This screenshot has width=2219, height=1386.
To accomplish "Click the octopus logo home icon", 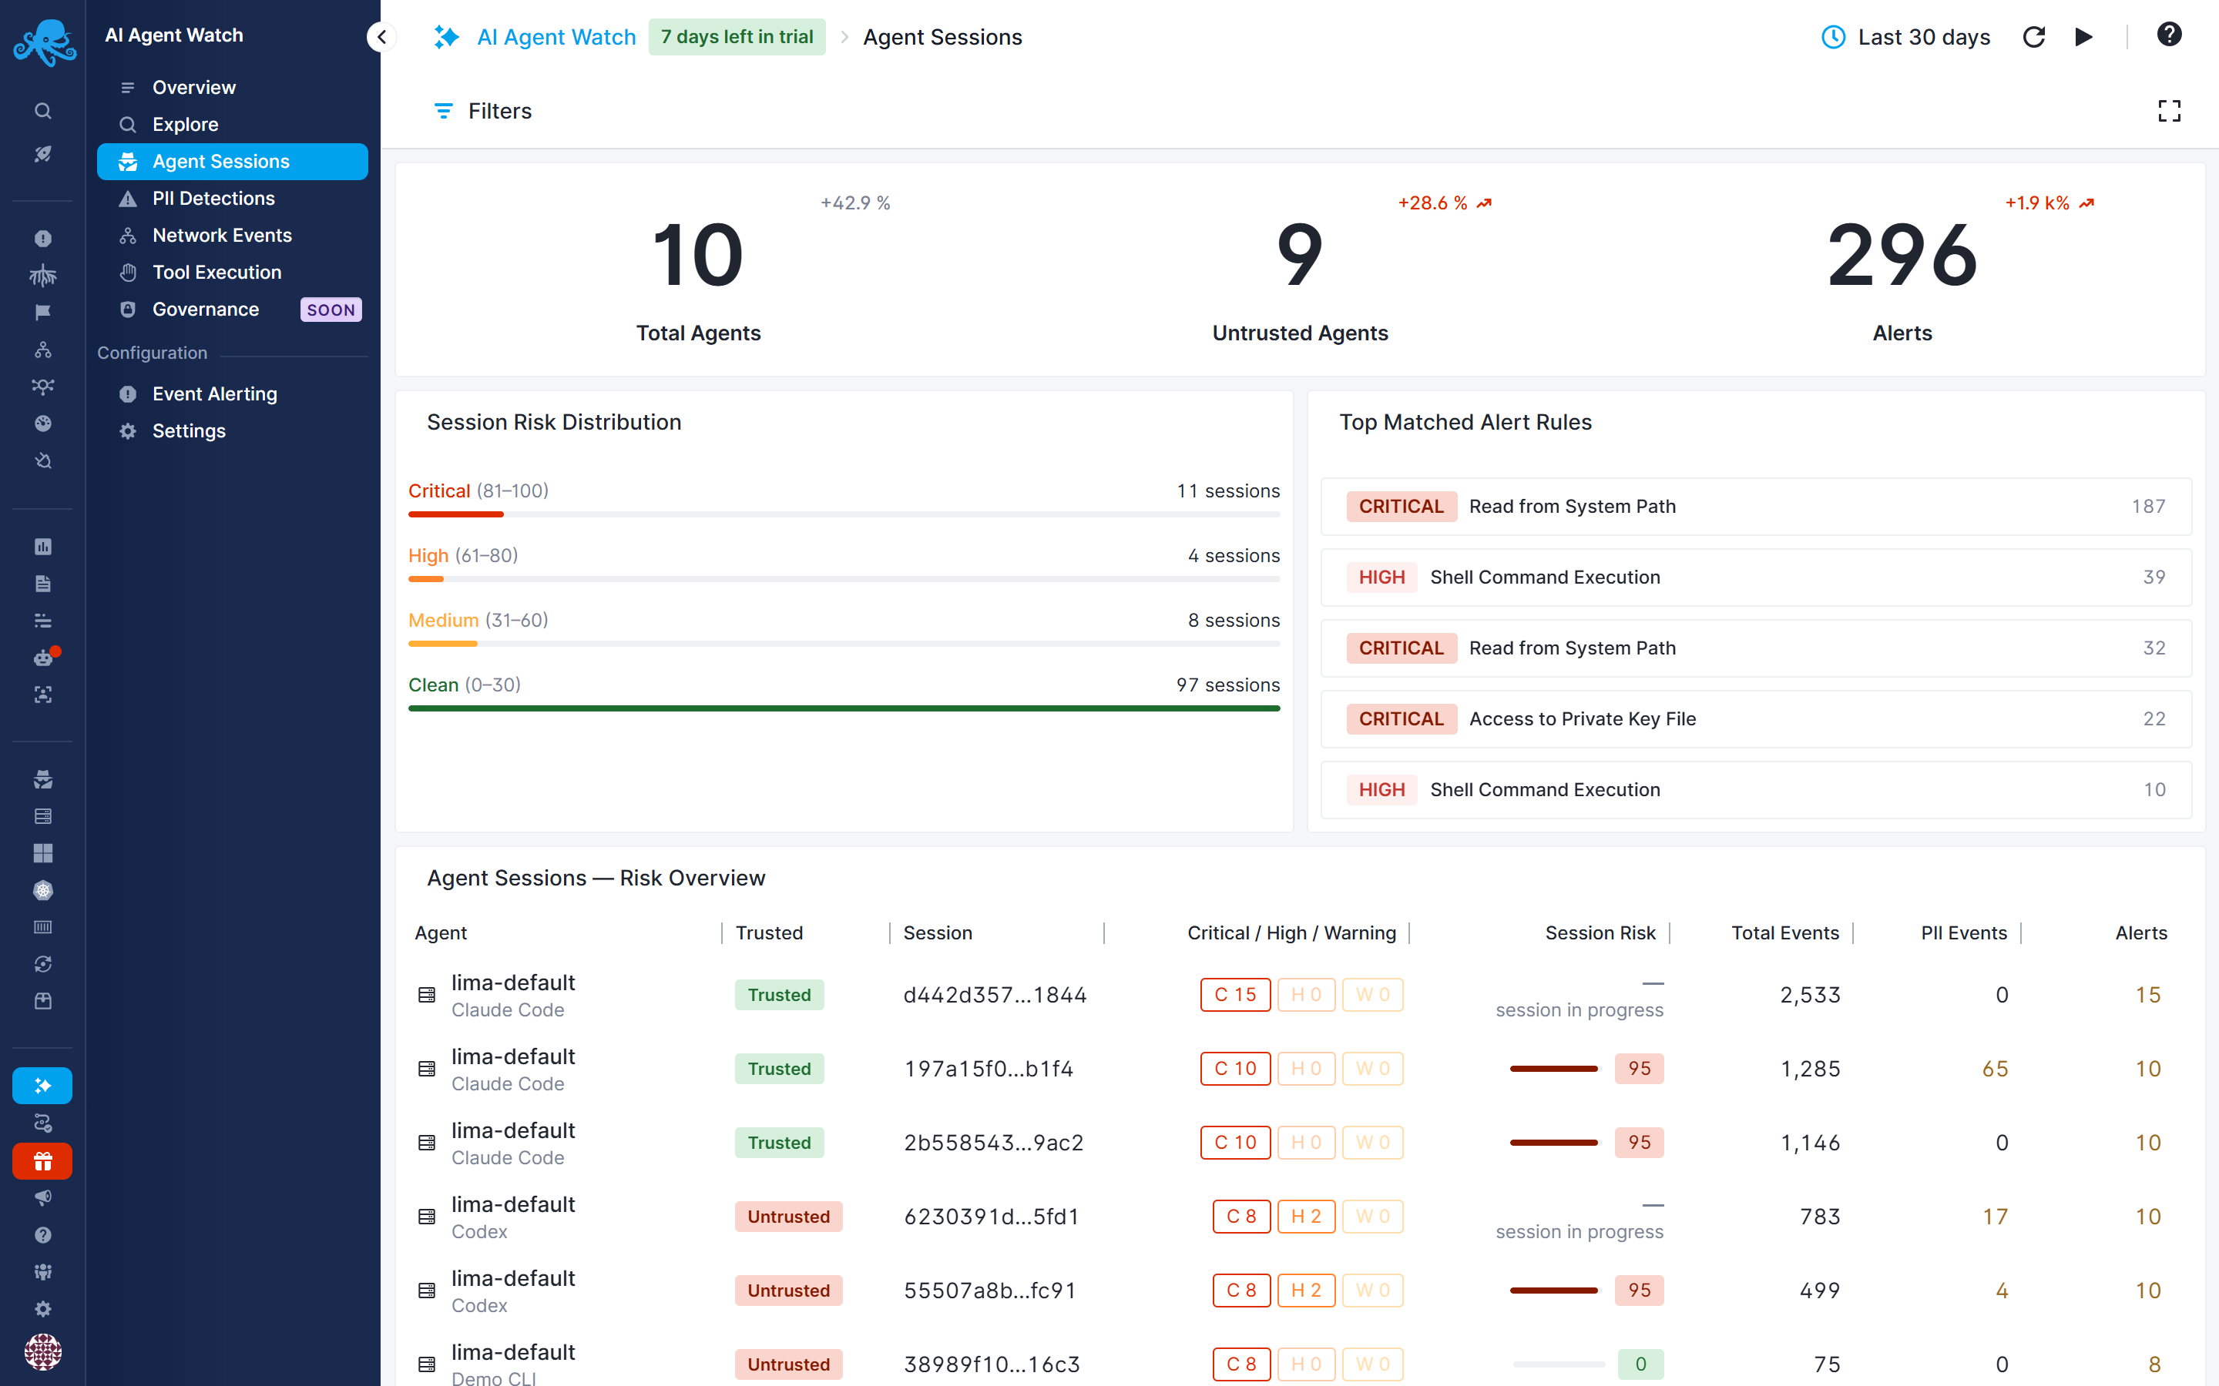I will [x=43, y=42].
